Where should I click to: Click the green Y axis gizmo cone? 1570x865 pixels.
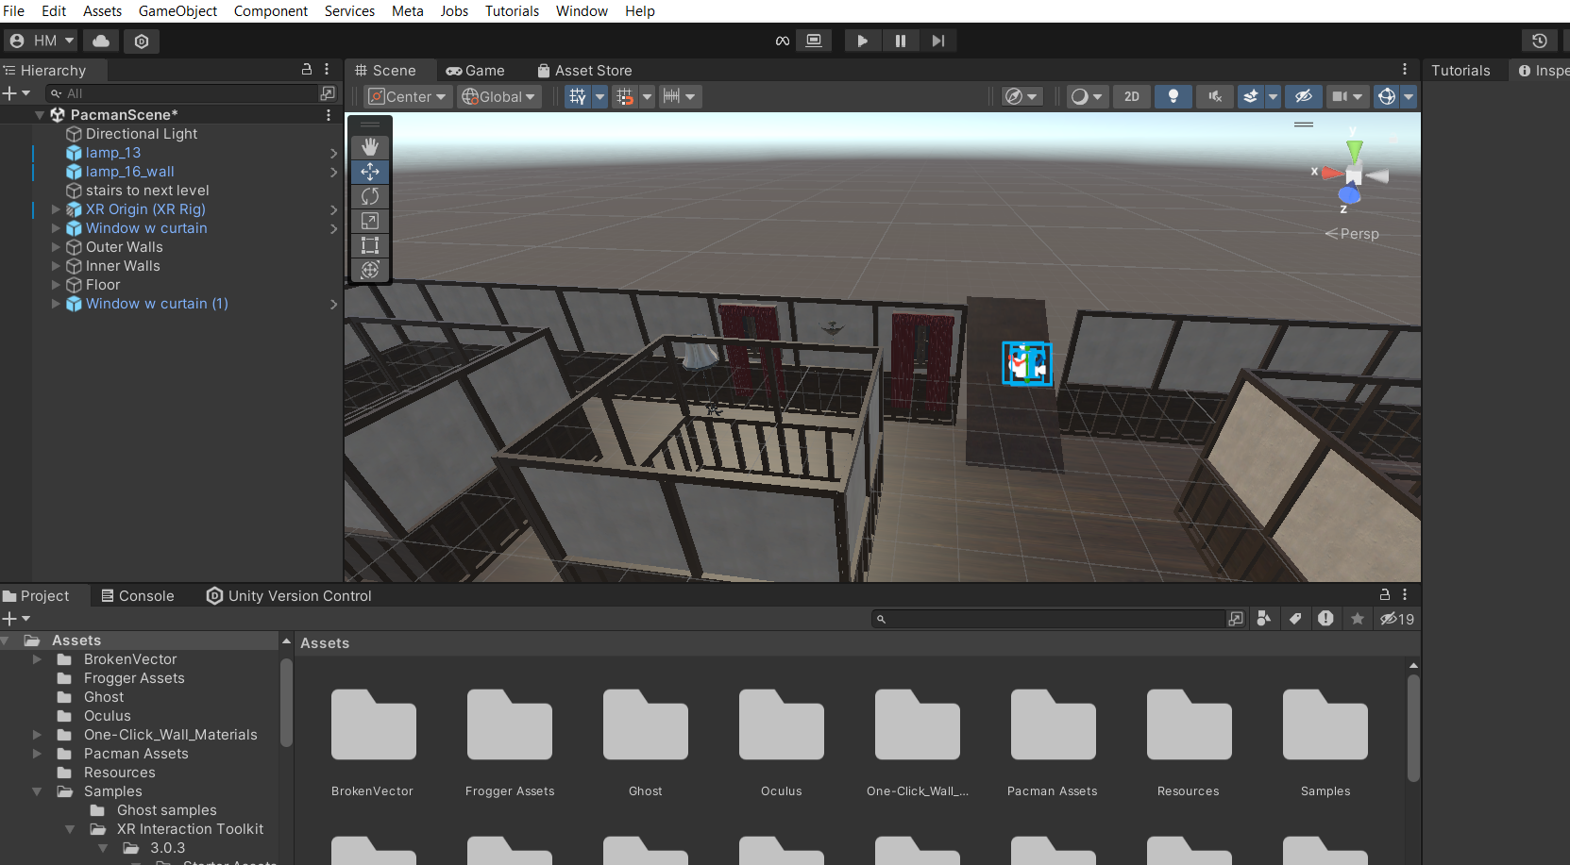(1355, 149)
